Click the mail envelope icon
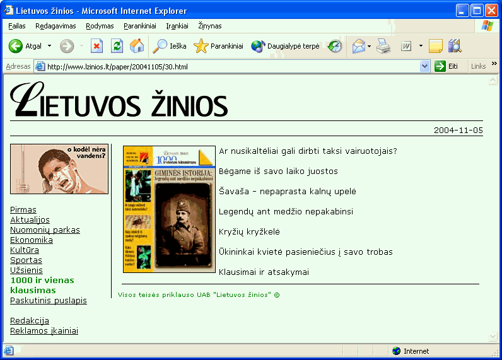The width and height of the screenshot is (502, 360). tap(359, 47)
